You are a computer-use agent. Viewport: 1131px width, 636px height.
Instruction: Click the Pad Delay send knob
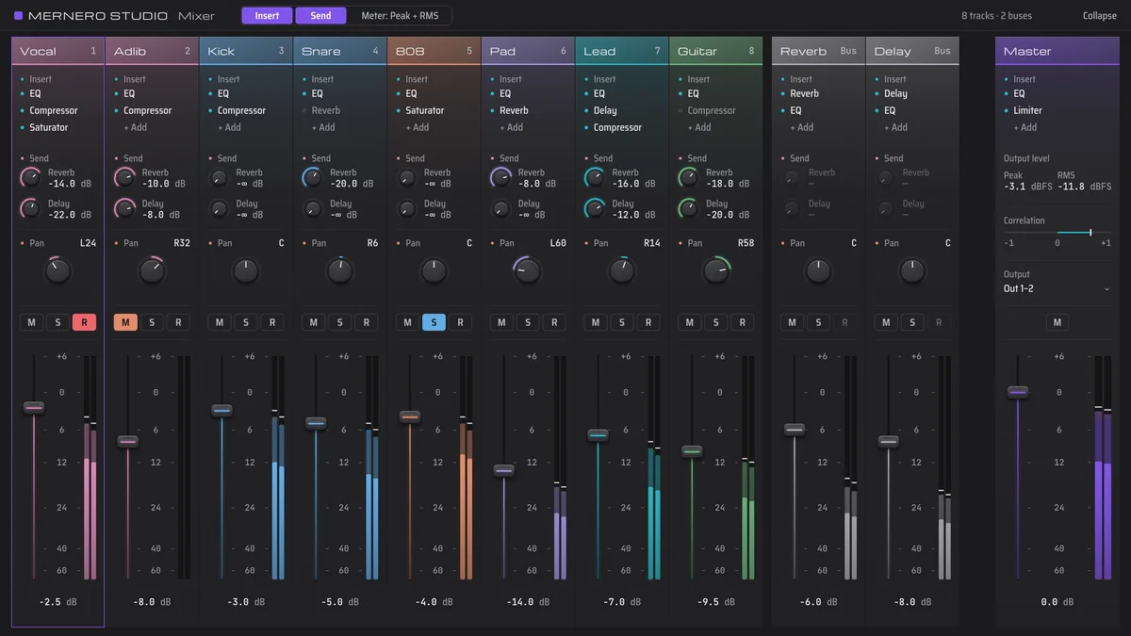(500, 208)
